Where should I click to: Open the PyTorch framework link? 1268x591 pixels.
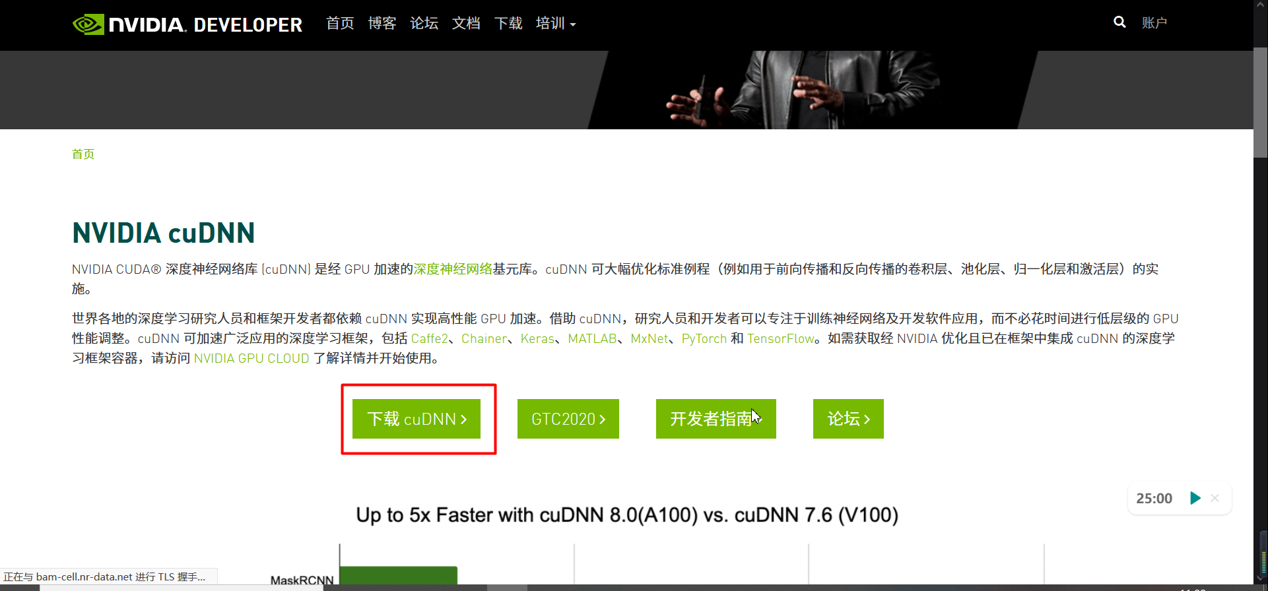[x=704, y=338]
